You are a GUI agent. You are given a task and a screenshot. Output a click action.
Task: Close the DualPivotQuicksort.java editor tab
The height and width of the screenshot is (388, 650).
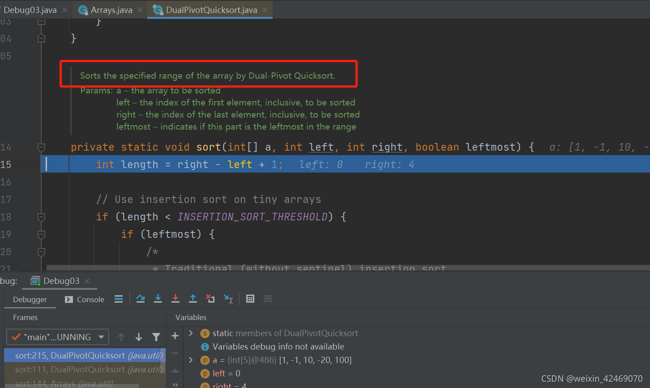[x=265, y=10]
